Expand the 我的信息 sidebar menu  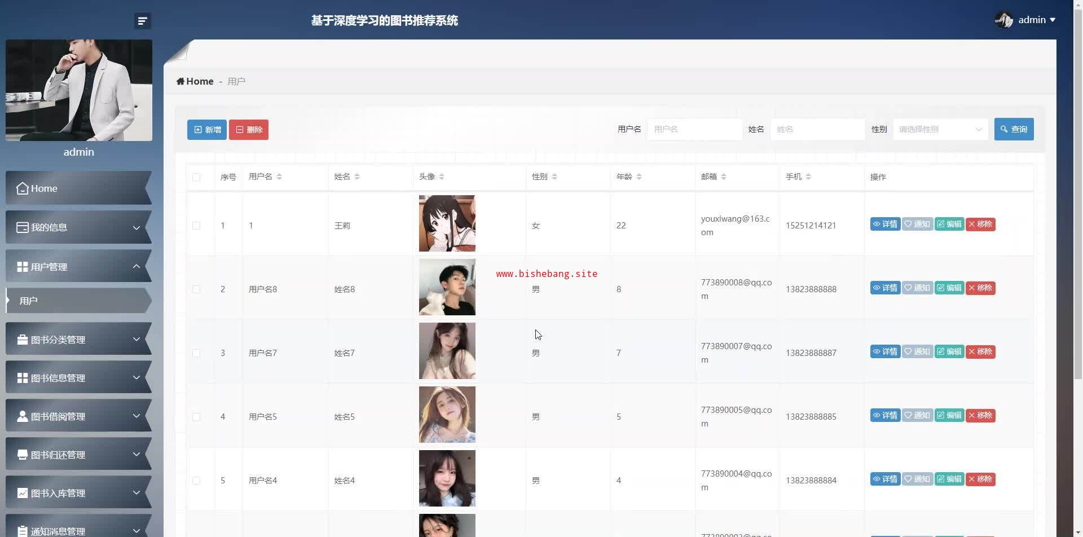tap(79, 227)
